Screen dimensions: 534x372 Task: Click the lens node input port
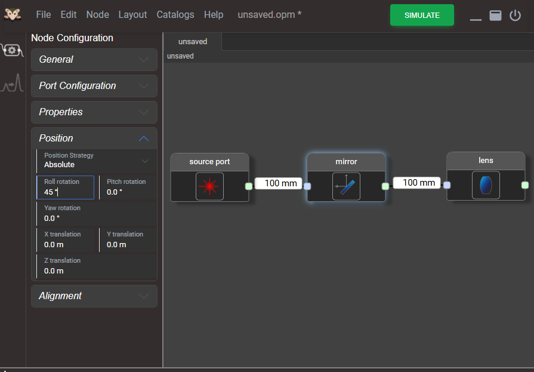tap(447, 185)
